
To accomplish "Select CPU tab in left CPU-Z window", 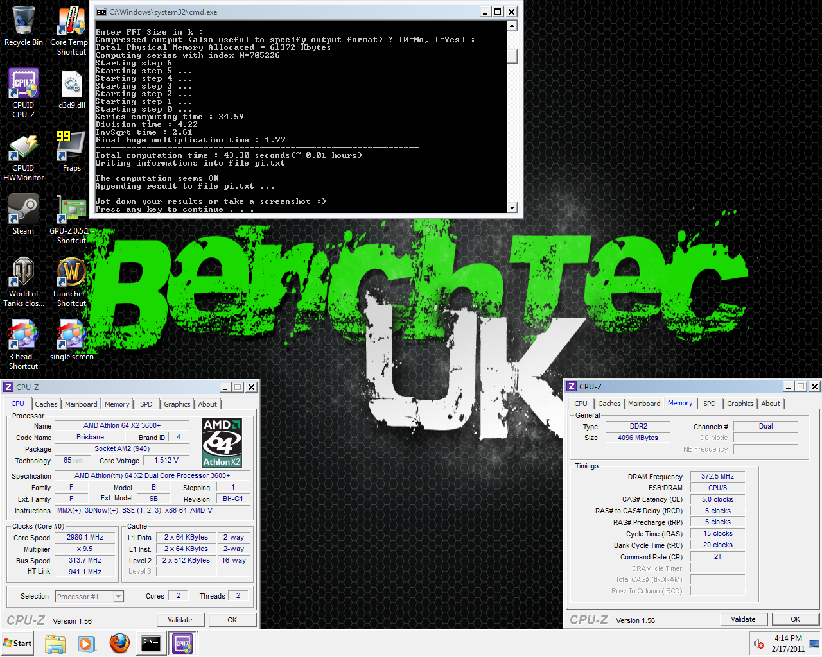I will [18, 404].
